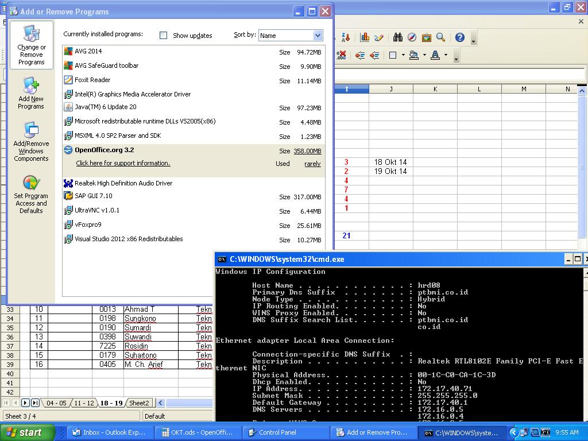The width and height of the screenshot is (588, 441).
Task: Expand the borders dropdown arrow
Action: pos(403,55)
